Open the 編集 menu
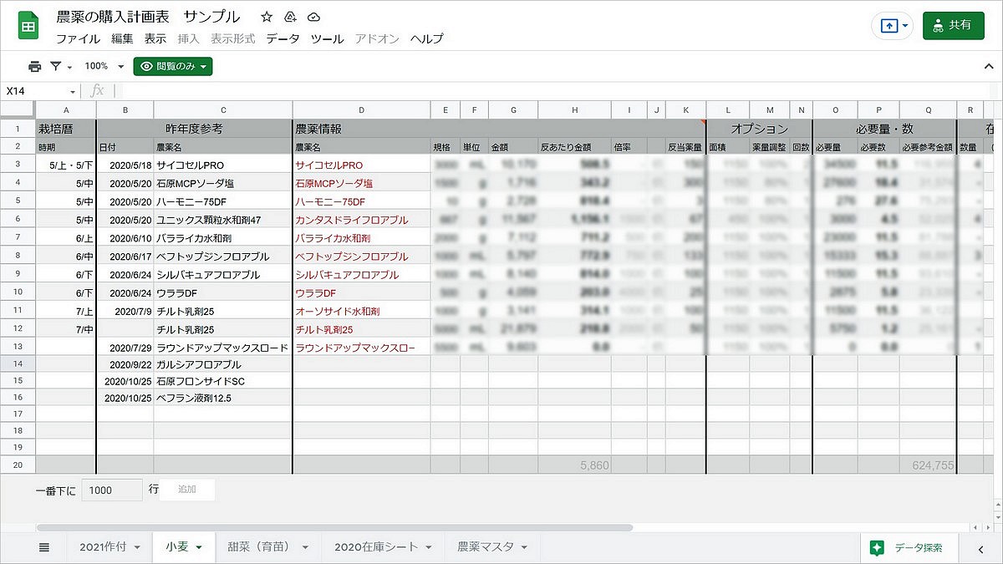 tap(122, 38)
